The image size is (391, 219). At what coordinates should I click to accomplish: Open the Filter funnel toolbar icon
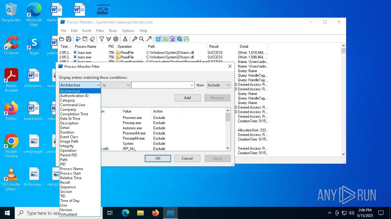tap(102, 39)
